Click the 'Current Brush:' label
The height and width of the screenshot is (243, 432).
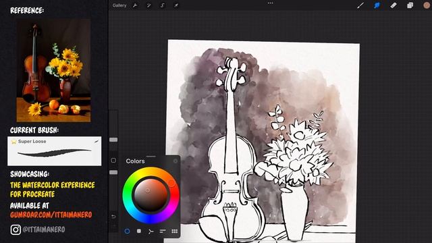(x=34, y=130)
